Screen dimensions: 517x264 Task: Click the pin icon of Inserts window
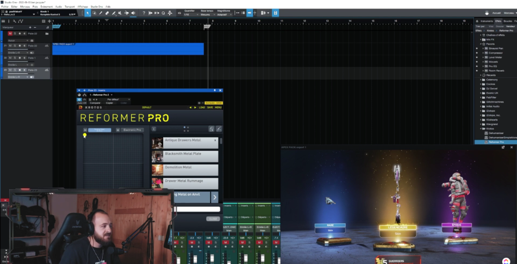pyautogui.click(x=215, y=90)
